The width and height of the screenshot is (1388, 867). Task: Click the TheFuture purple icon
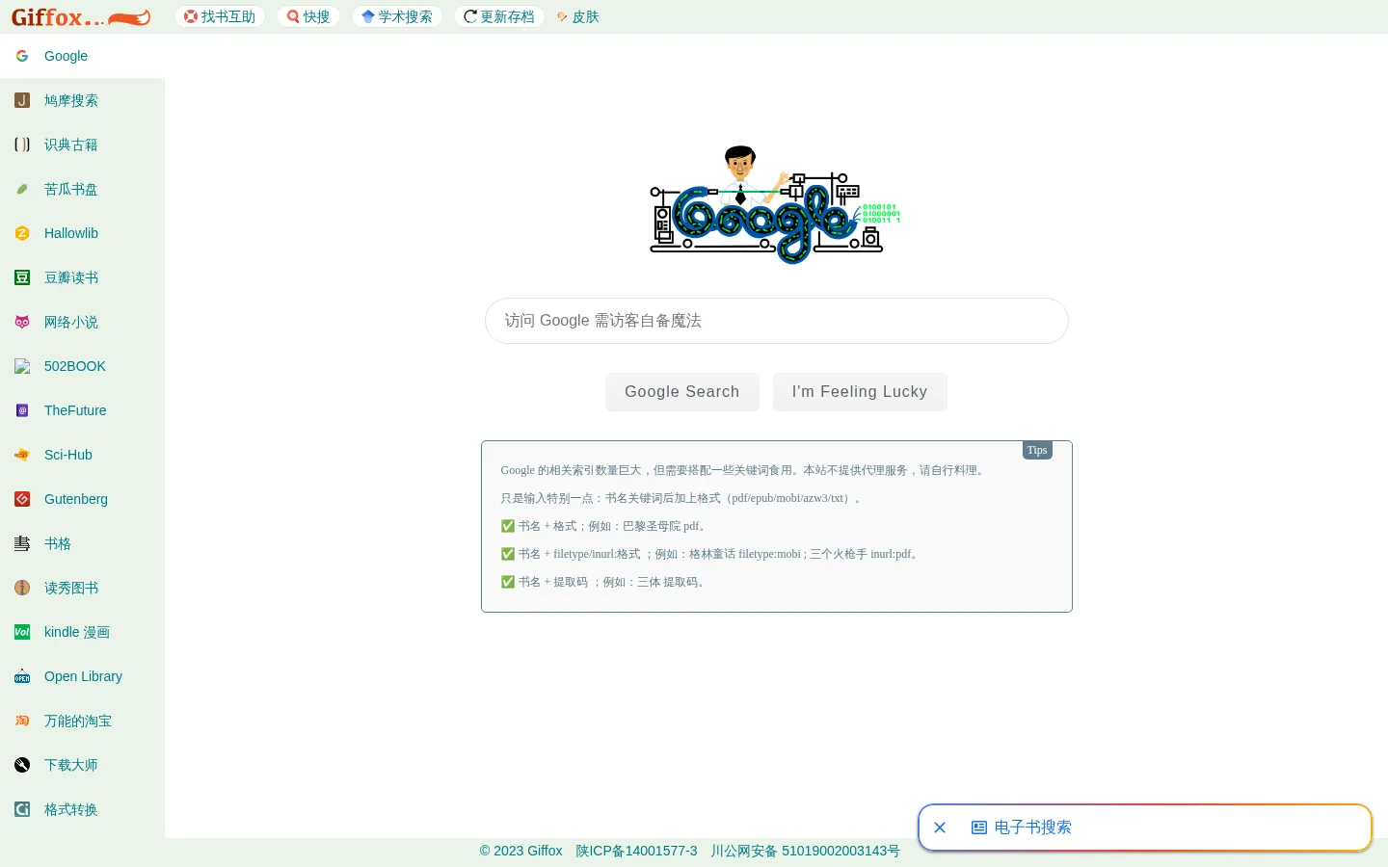22,410
